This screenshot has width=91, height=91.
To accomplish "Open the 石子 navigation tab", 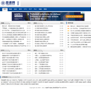I will click(30, 9).
